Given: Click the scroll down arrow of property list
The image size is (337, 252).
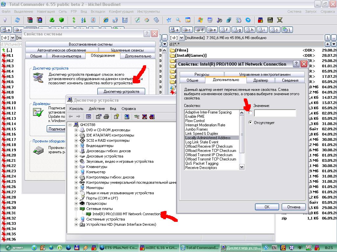Looking at the screenshot, I should 242,167.
